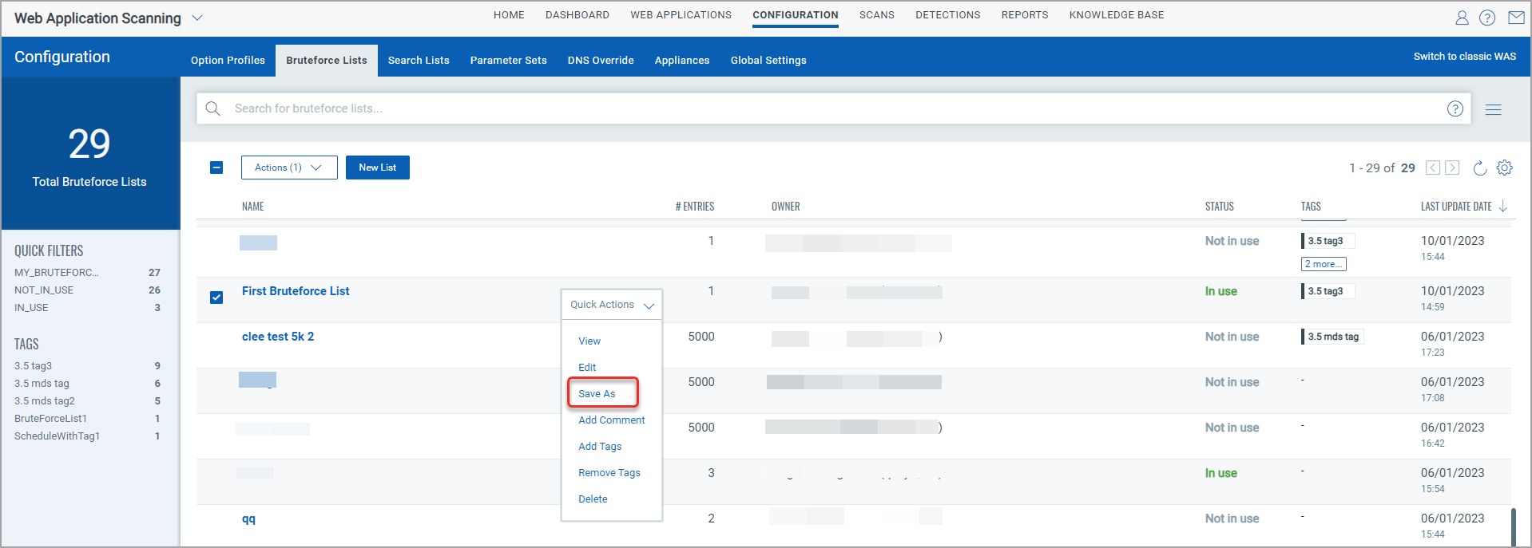Viewport: 1532px width, 548px height.
Task: Open the First Bruteforce List link
Action: point(296,291)
